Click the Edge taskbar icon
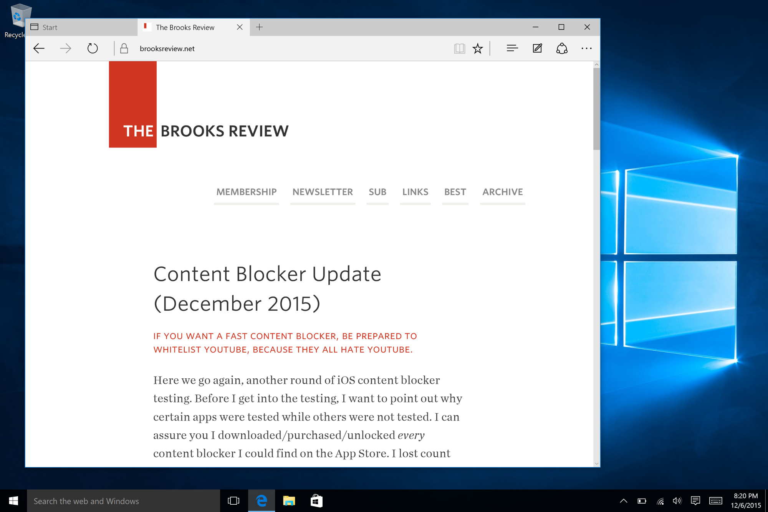This screenshot has height=512, width=768. click(262, 501)
